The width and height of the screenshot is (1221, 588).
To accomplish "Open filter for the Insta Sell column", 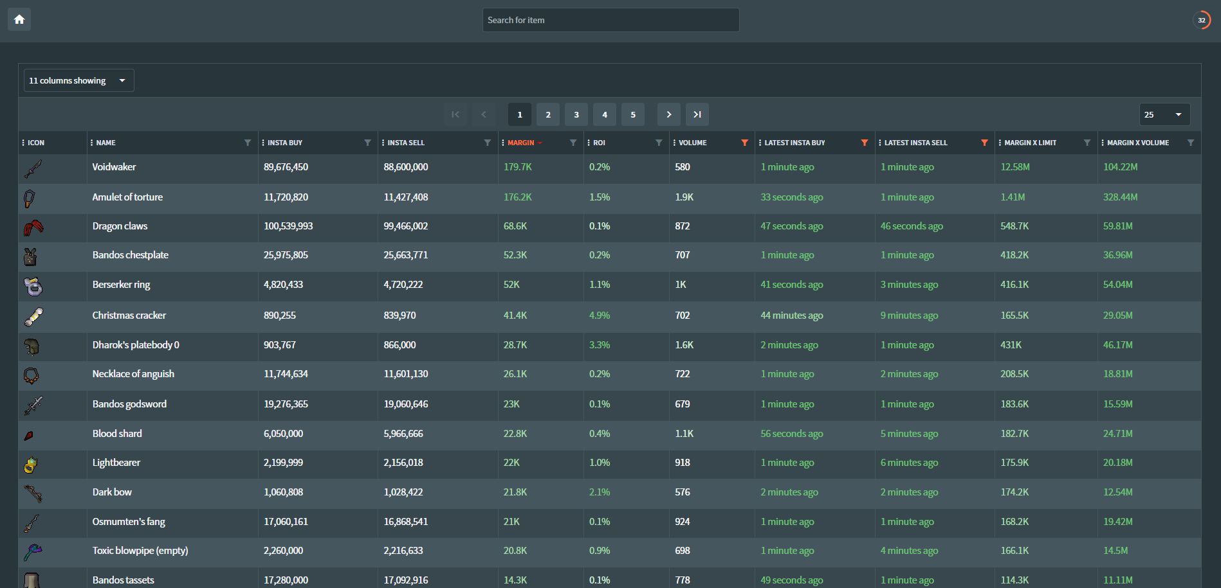I will tap(488, 143).
